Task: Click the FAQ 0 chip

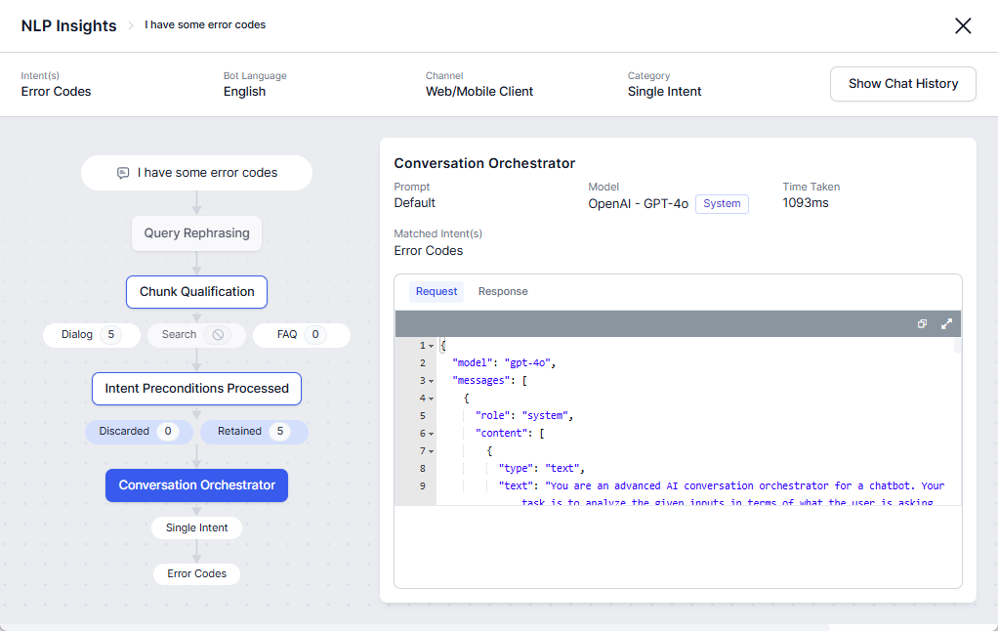Action: coord(302,335)
